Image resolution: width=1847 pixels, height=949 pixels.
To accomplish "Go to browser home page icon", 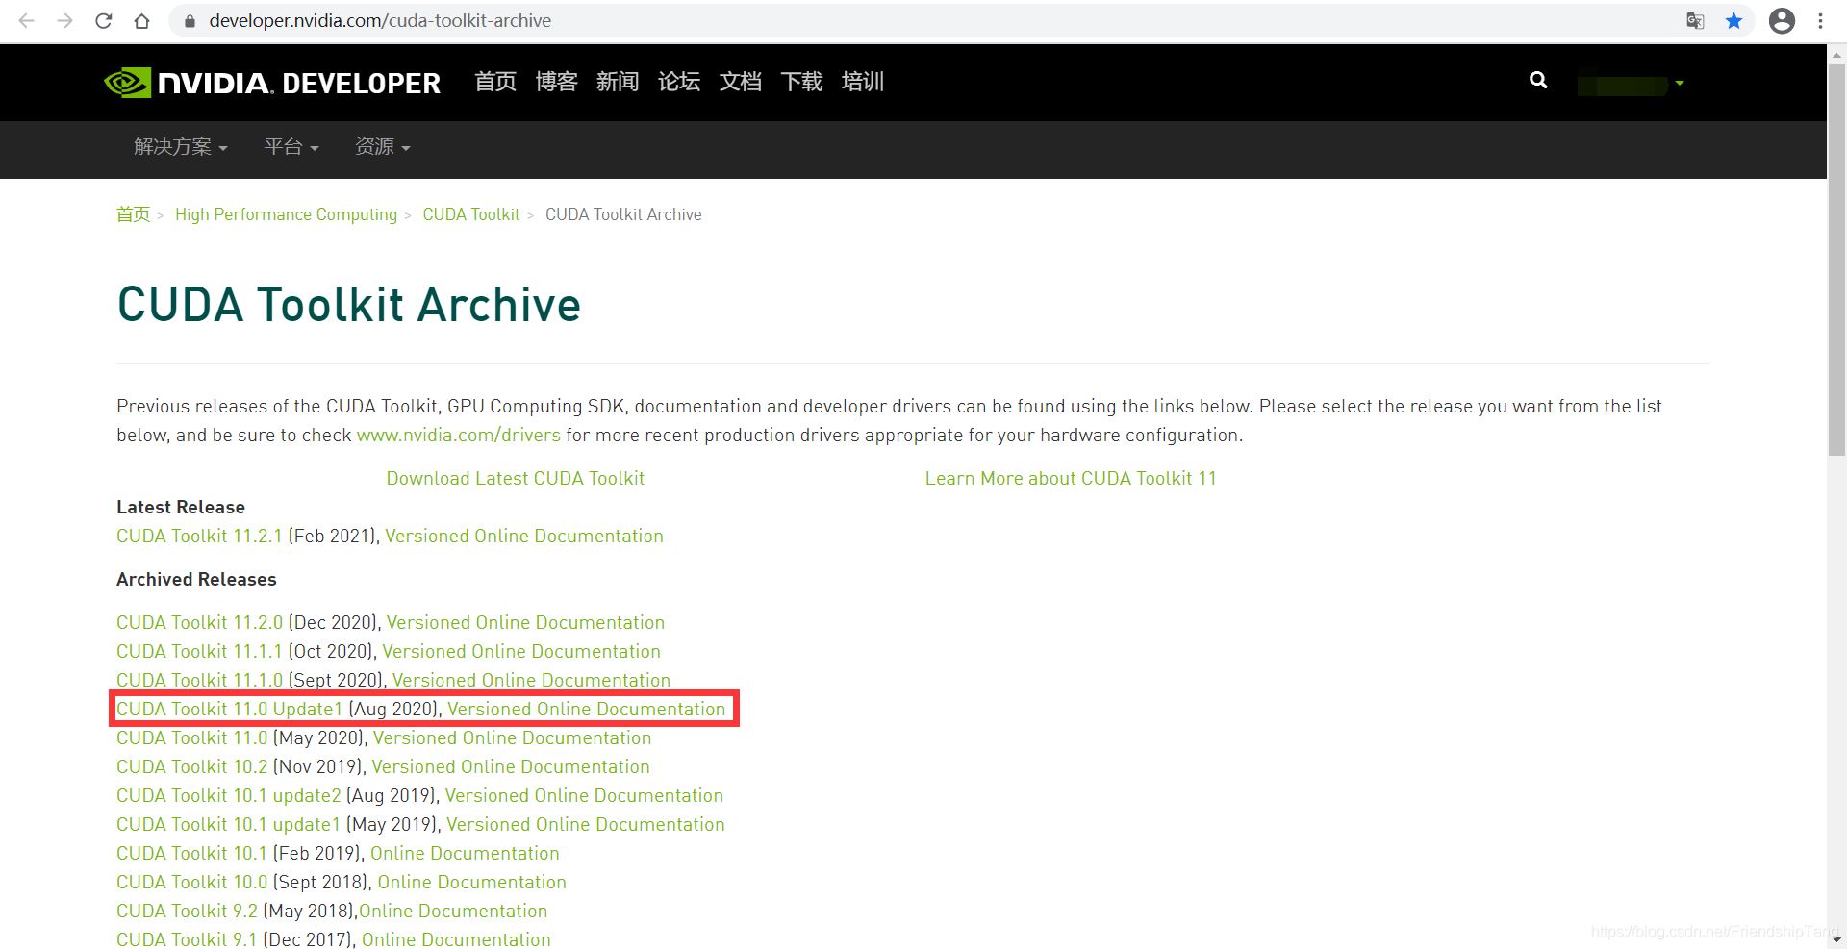I will point(142,21).
